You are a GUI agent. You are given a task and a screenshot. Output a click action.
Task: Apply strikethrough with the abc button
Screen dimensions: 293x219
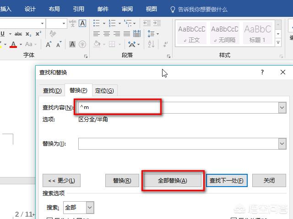tap(18, 34)
